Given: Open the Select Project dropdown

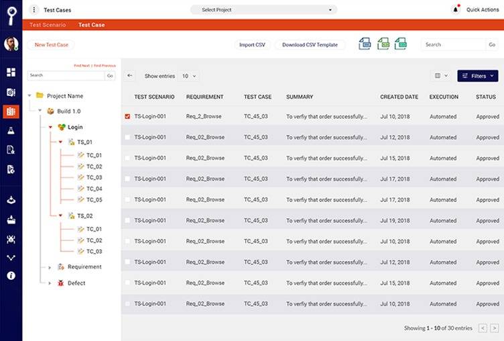Looking at the screenshot, I should coord(263,9).
